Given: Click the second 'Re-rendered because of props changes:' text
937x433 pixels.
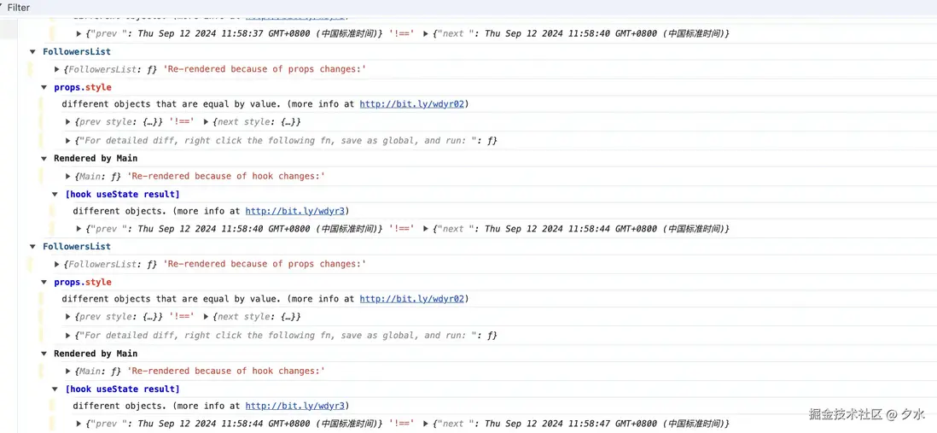Looking at the screenshot, I should click(265, 264).
